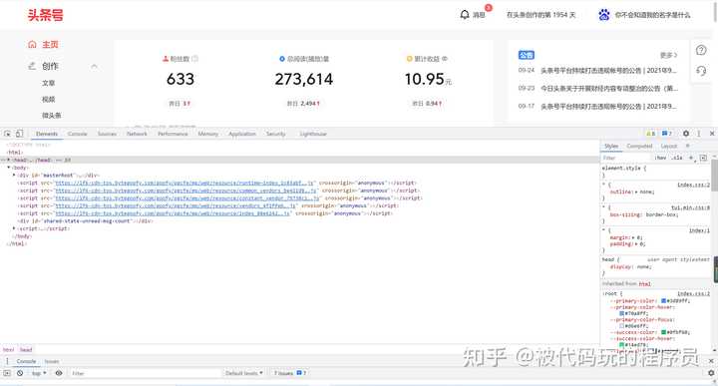
Task: Click the console Filter input field
Action: pyautogui.click(x=145, y=373)
